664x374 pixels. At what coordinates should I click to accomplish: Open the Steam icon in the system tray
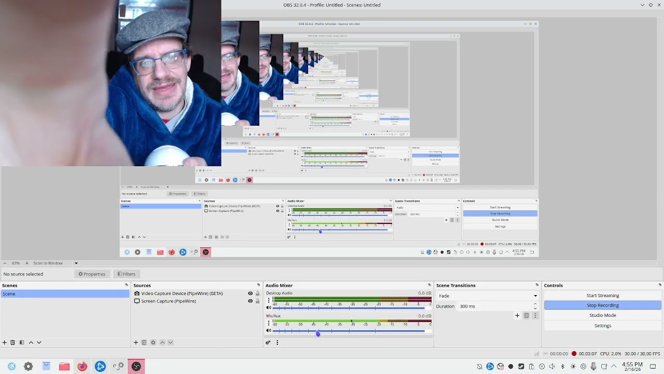pos(521,366)
